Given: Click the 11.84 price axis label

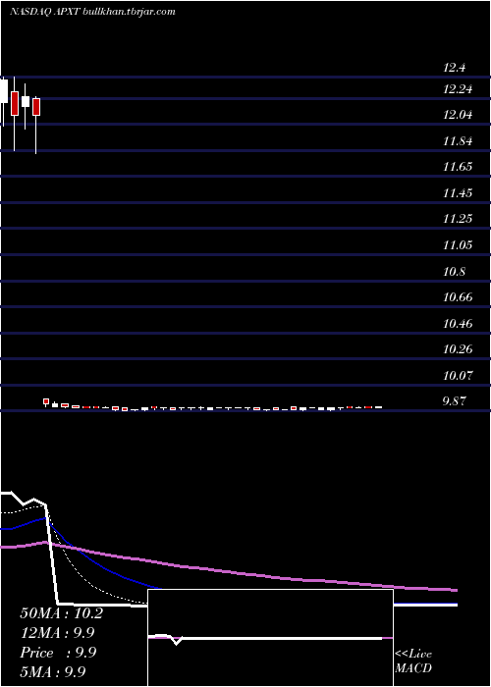Looking at the screenshot, I should click(x=458, y=141).
